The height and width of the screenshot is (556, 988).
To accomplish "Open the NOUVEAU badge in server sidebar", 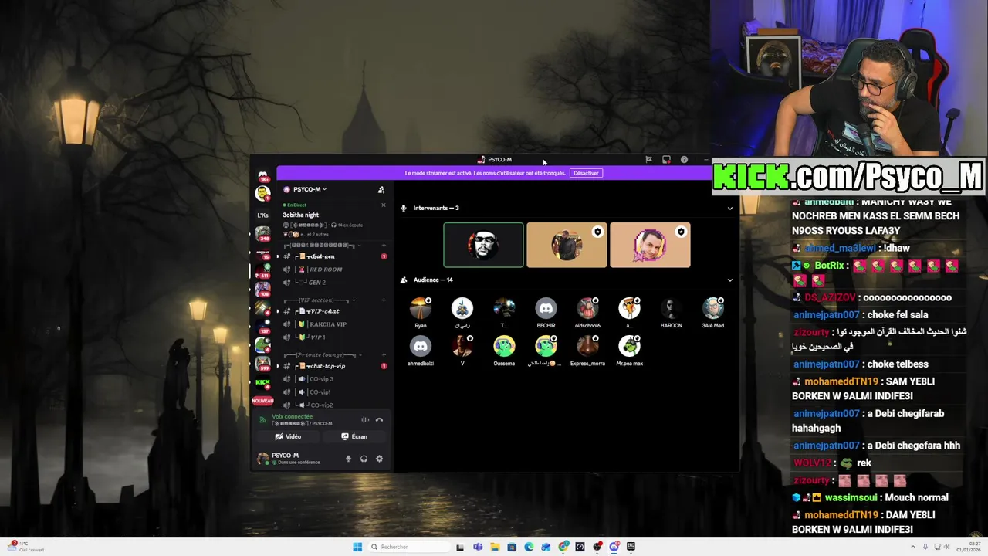I will click(263, 401).
